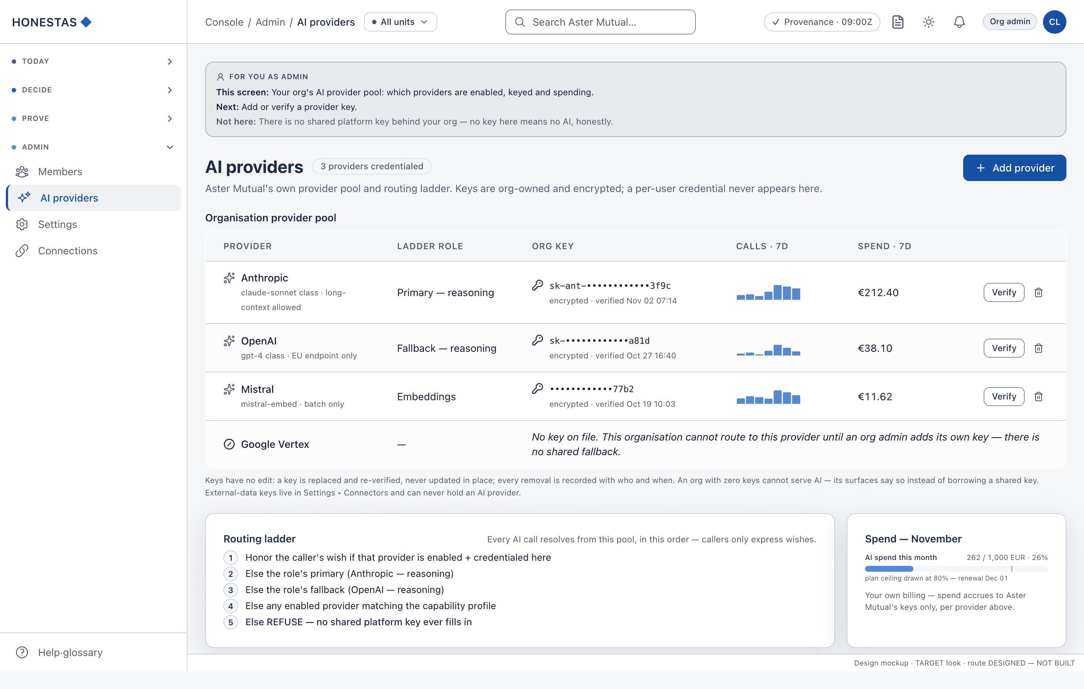The height and width of the screenshot is (689, 1084).
Task: Click the key icon beside the Mistral key
Action: tap(538, 388)
